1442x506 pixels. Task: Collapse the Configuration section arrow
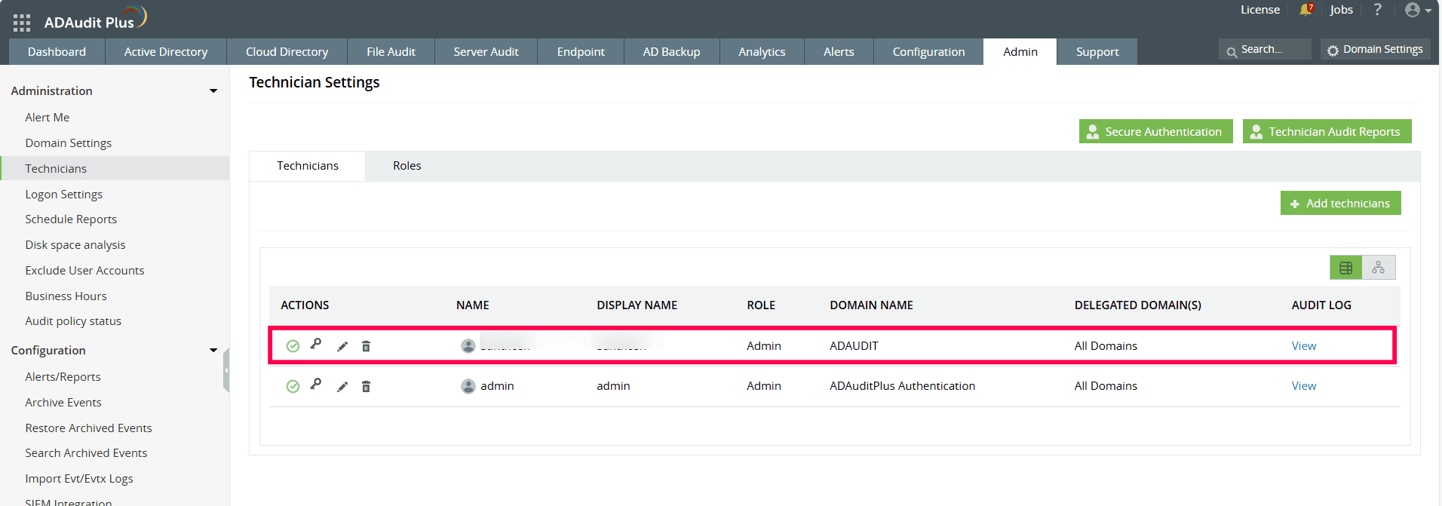point(213,351)
